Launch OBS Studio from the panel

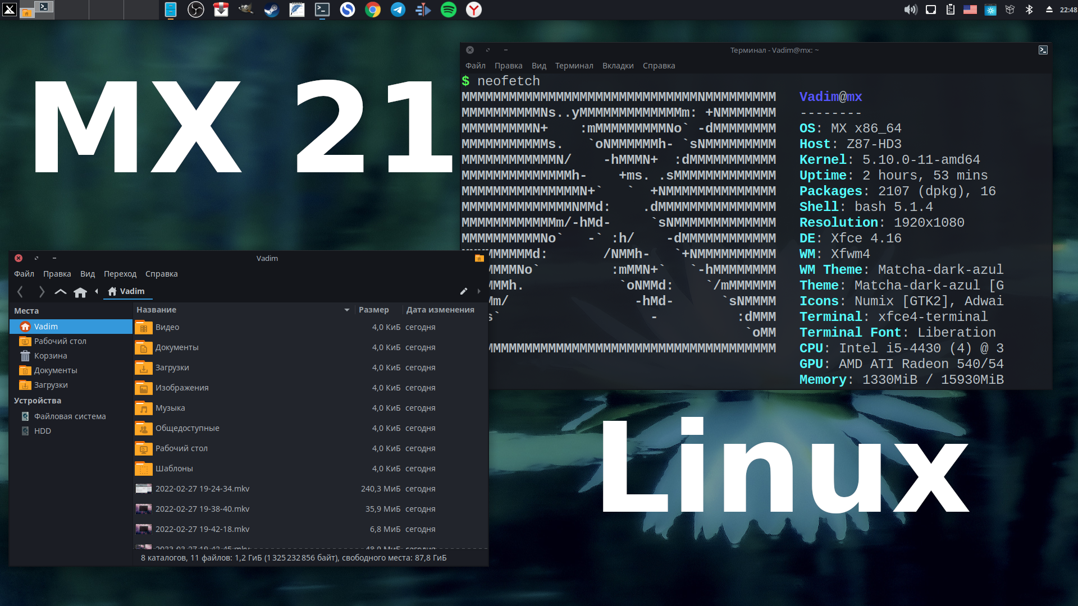195,10
